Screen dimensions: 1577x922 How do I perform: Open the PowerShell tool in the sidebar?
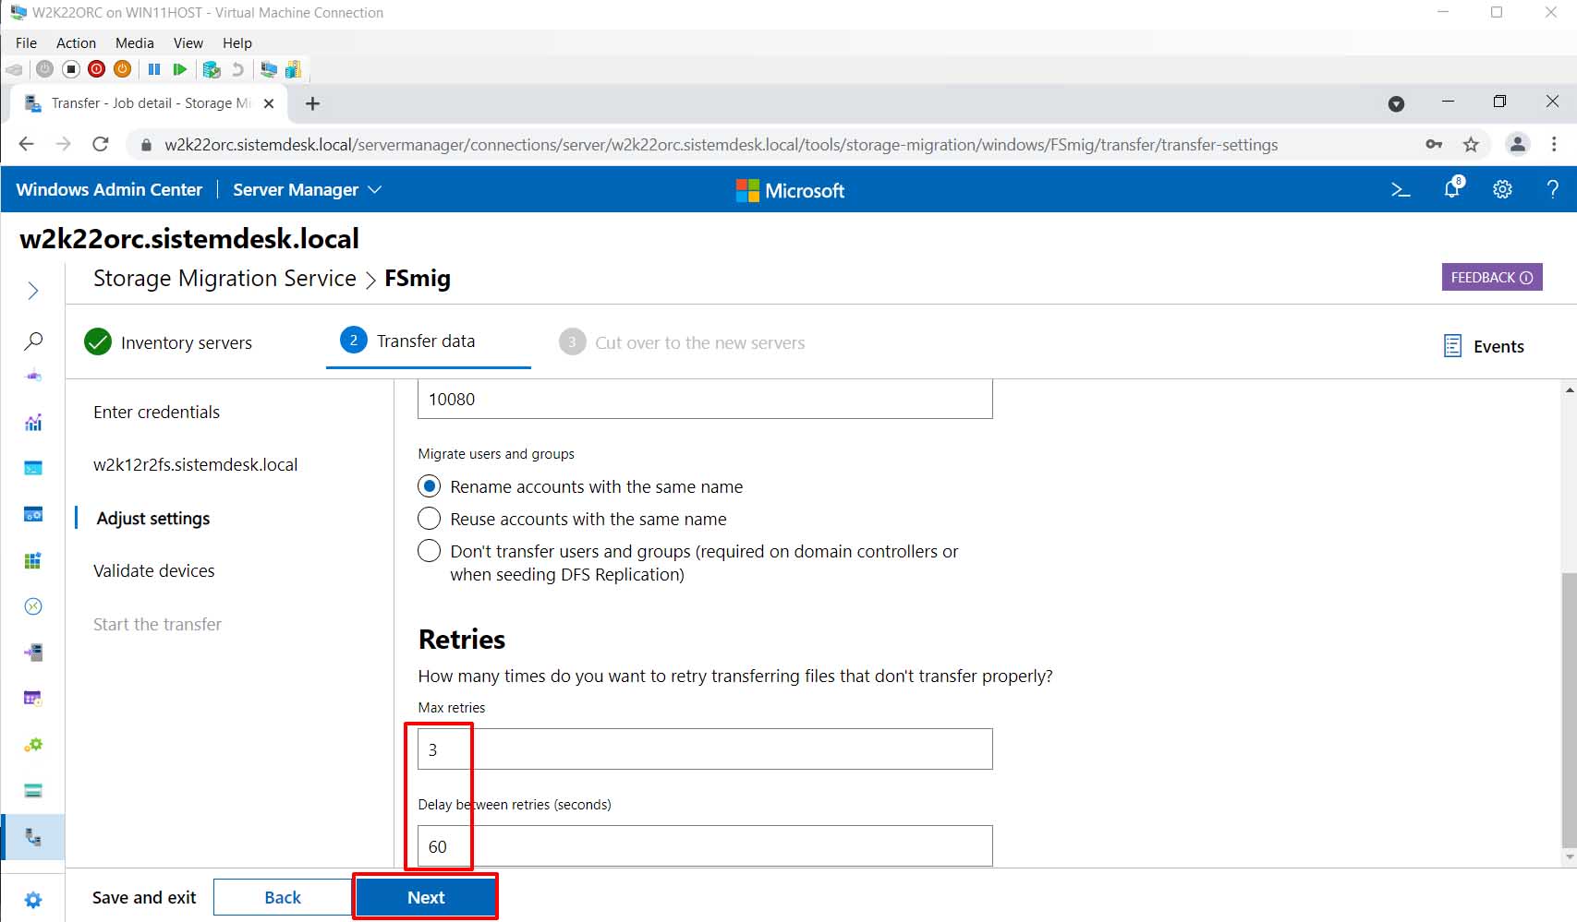tap(33, 468)
